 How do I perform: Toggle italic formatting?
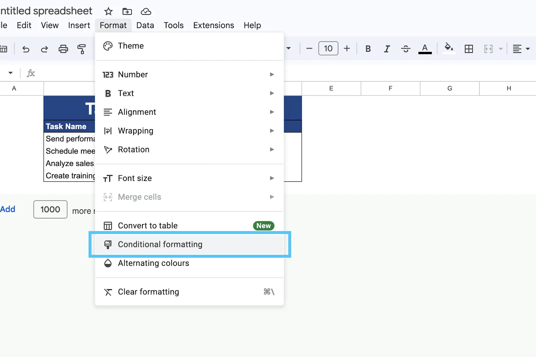tap(387, 49)
